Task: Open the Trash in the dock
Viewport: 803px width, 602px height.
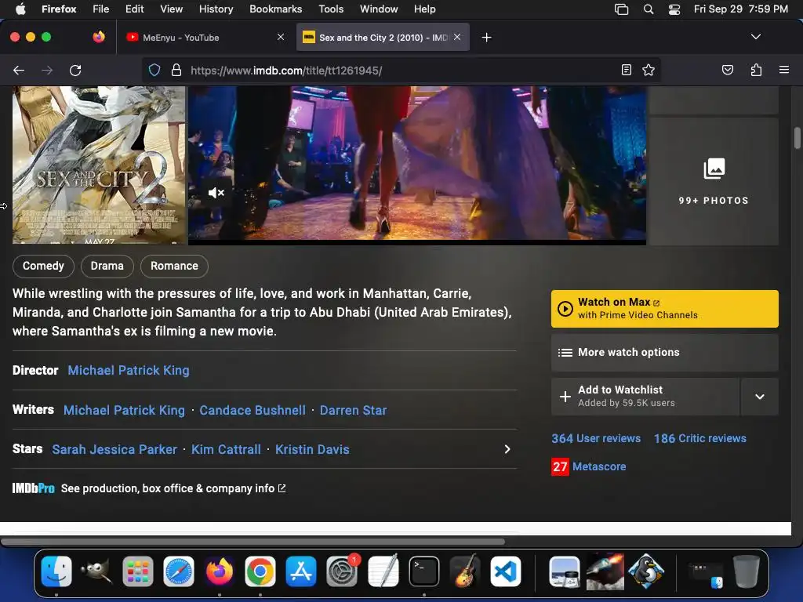Action: point(747,571)
